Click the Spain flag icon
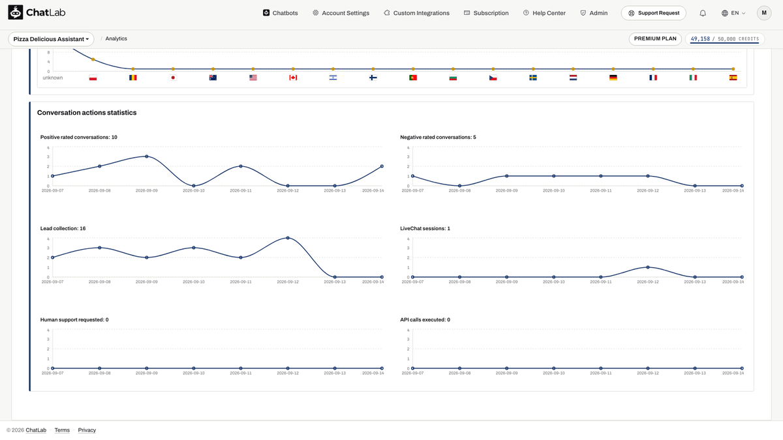The width and height of the screenshot is (783, 440). (733, 78)
